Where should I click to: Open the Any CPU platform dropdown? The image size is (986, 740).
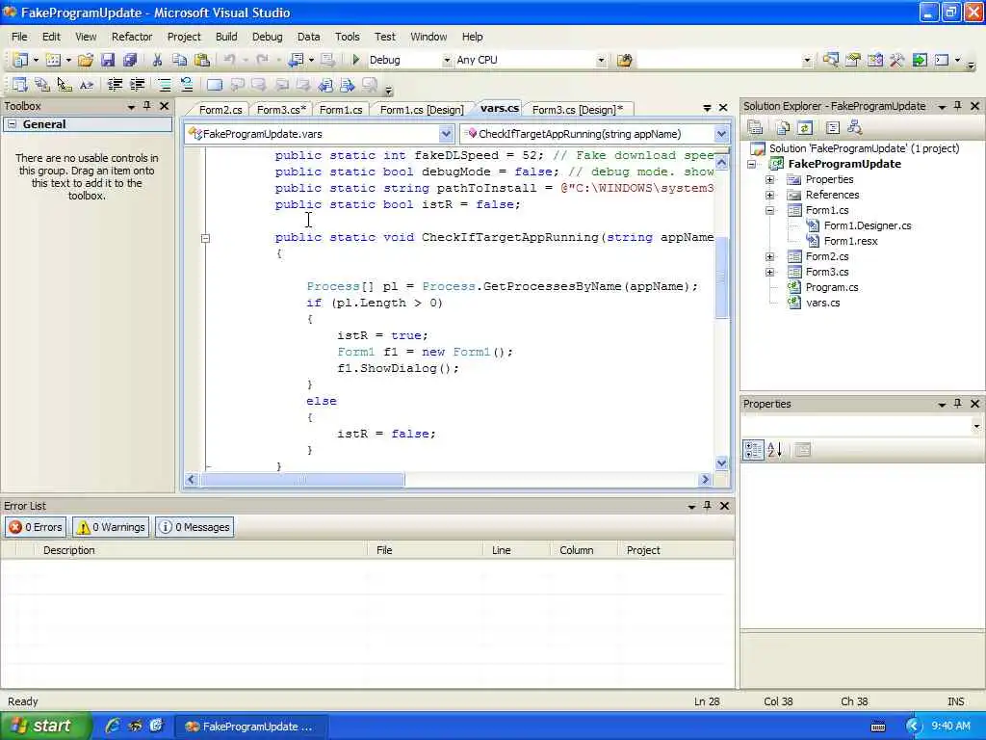tap(601, 60)
